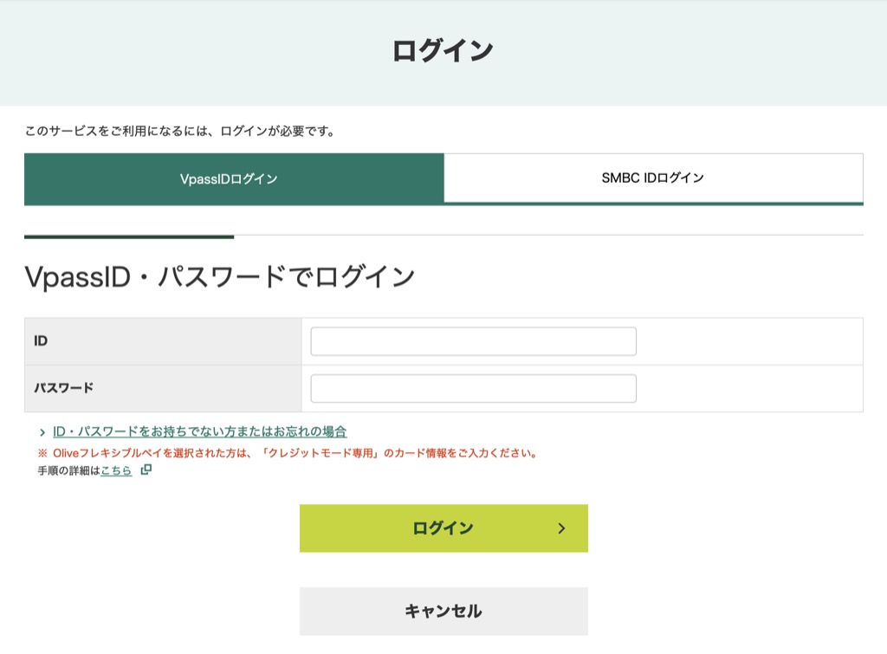Click inside the ID input field
This screenshot has width=887, height=654.
tap(473, 340)
